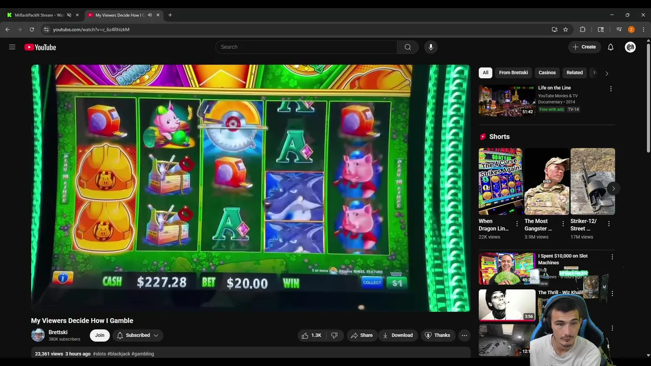Open Subscribed notification dropdown
Viewport: 651px width, 366px height.
138,335
